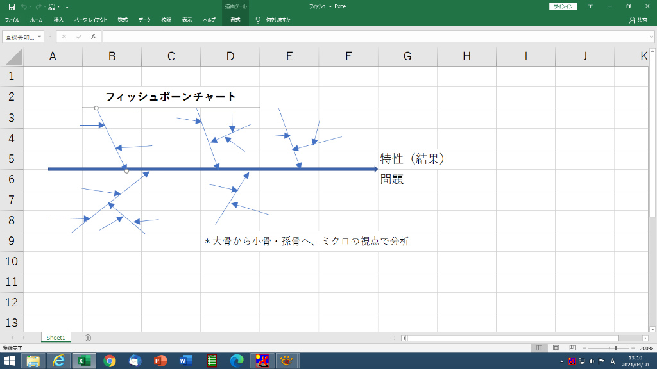The width and height of the screenshot is (657, 369).
Task: Click the Save icon in quick access toolbar
Action: pyautogui.click(x=12, y=6)
